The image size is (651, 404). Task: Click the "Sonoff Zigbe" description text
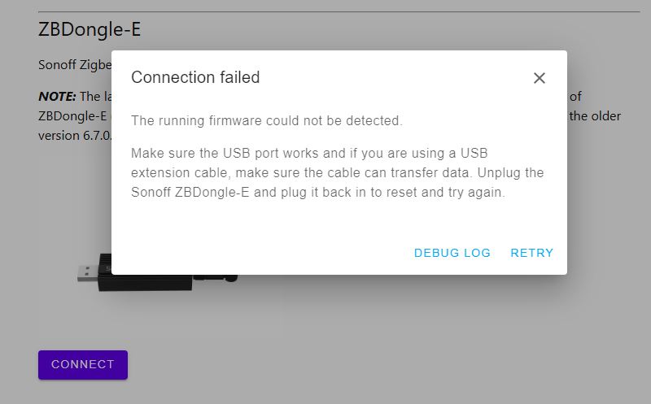75,65
